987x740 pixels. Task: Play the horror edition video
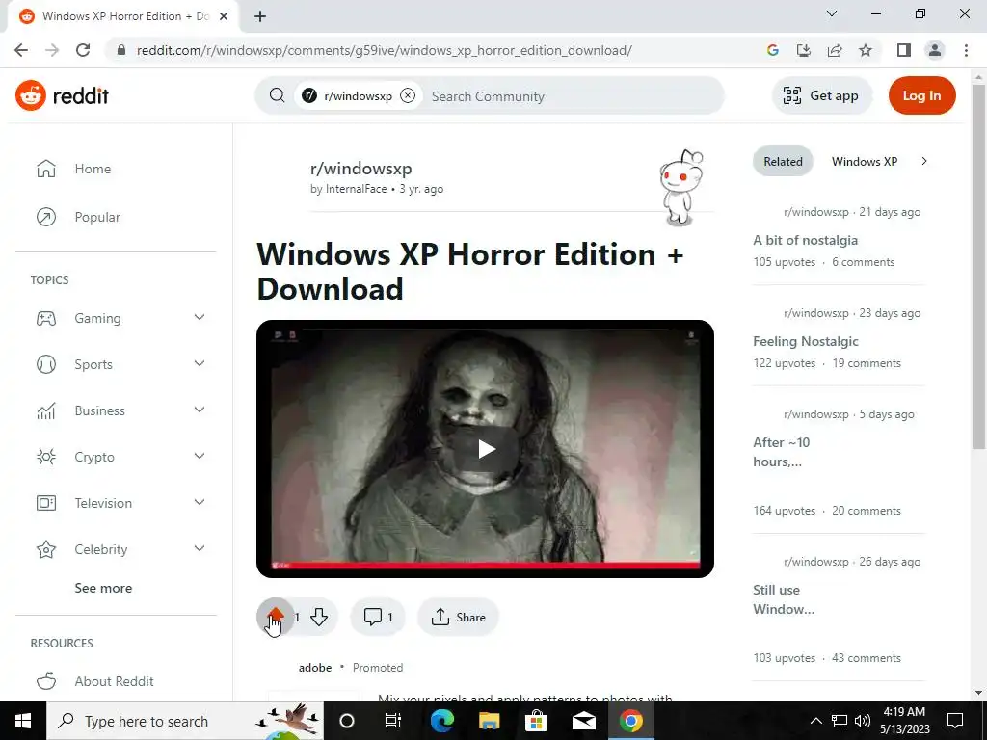[486, 449]
